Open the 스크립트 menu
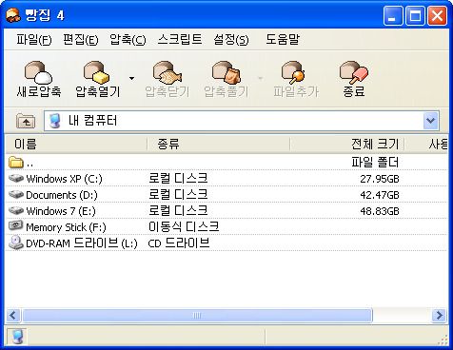The width and height of the screenshot is (453, 350). click(180, 40)
